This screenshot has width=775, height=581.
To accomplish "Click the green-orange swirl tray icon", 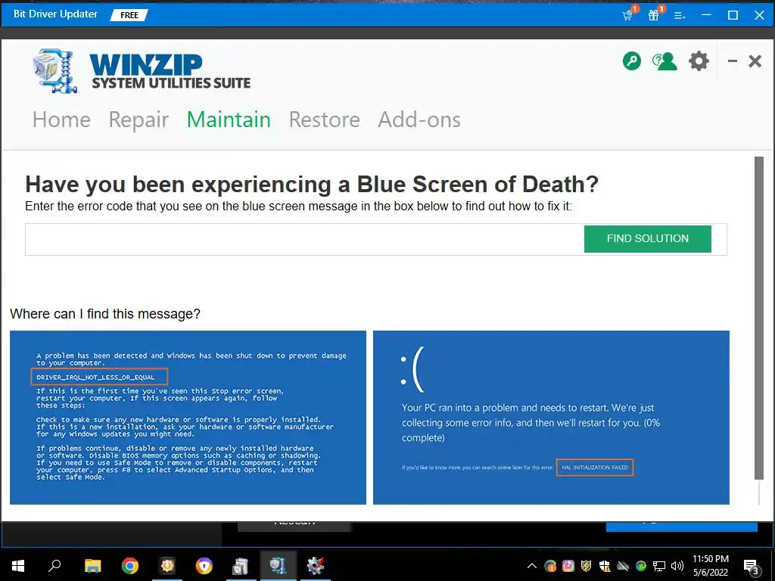I will point(550,566).
